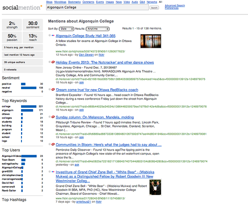Image resolution: width=248 pixels, height=204 pixels.
Task: Click the flickr source icon beside Investiture result
Action: click(x=53, y=171)
